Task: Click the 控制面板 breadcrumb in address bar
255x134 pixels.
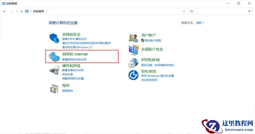Action: (x=39, y=11)
